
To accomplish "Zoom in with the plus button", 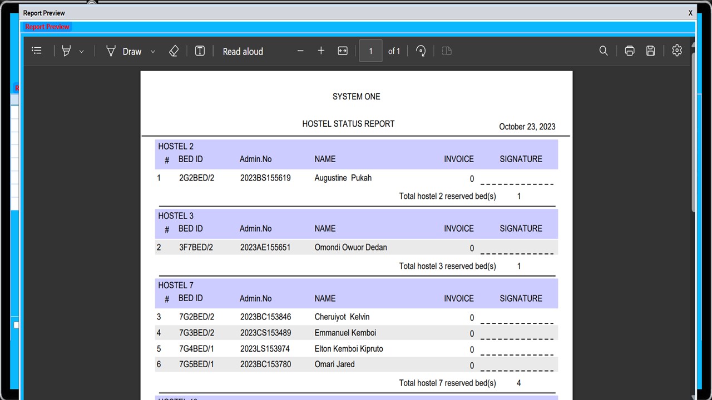I will [321, 51].
